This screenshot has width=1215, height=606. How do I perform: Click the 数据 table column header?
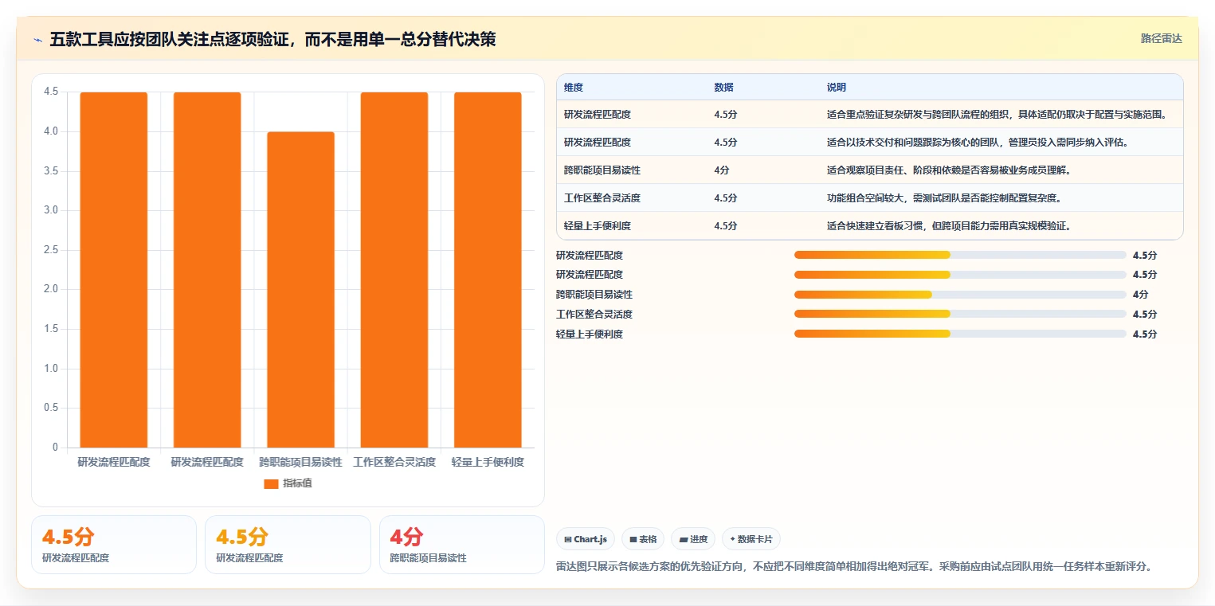[x=724, y=88]
